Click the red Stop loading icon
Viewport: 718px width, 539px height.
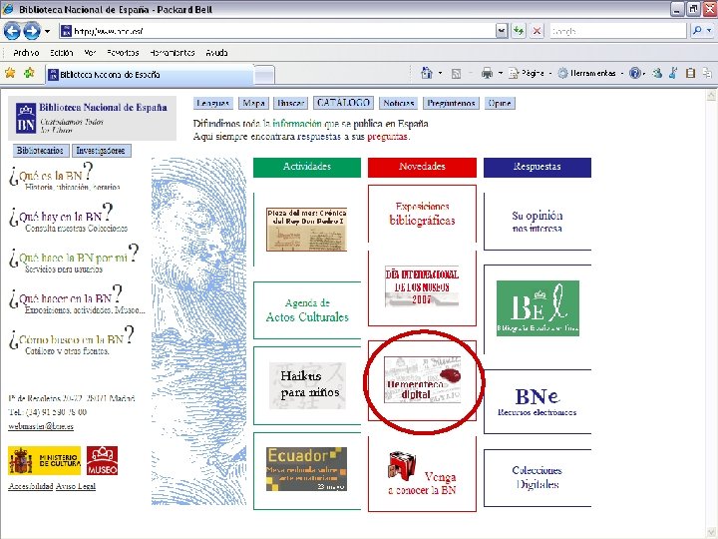tap(537, 31)
